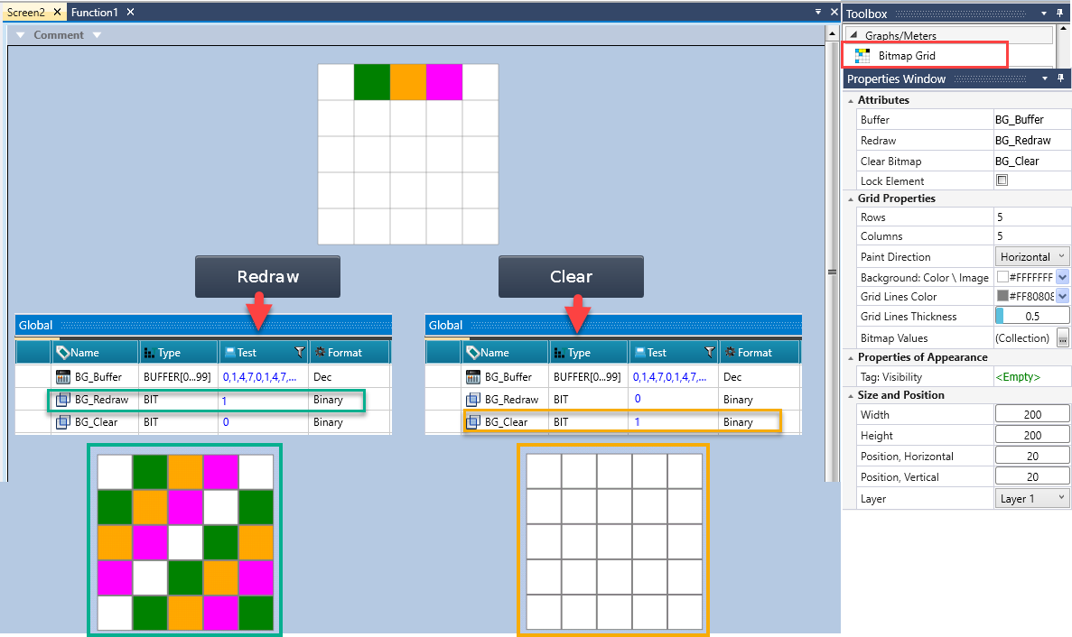Switch to the Function1 tab

point(95,12)
